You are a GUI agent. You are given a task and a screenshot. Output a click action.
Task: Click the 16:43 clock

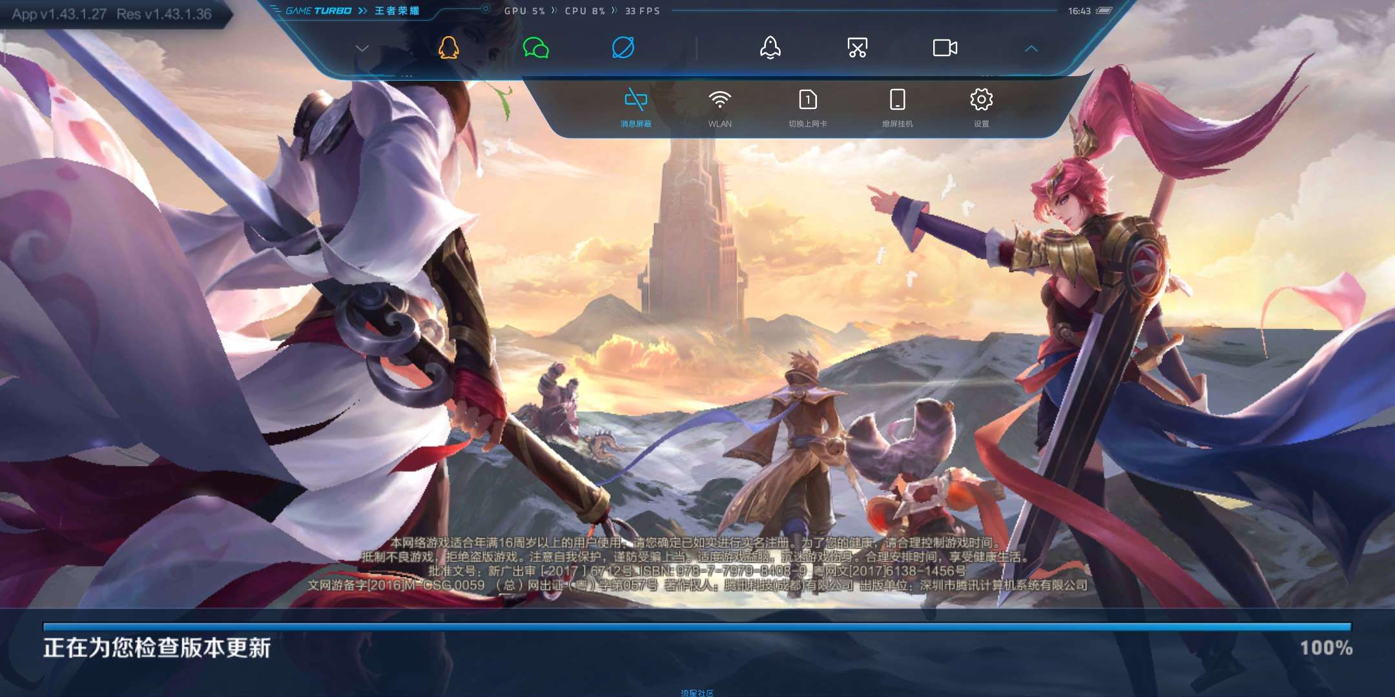click(x=1079, y=11)
